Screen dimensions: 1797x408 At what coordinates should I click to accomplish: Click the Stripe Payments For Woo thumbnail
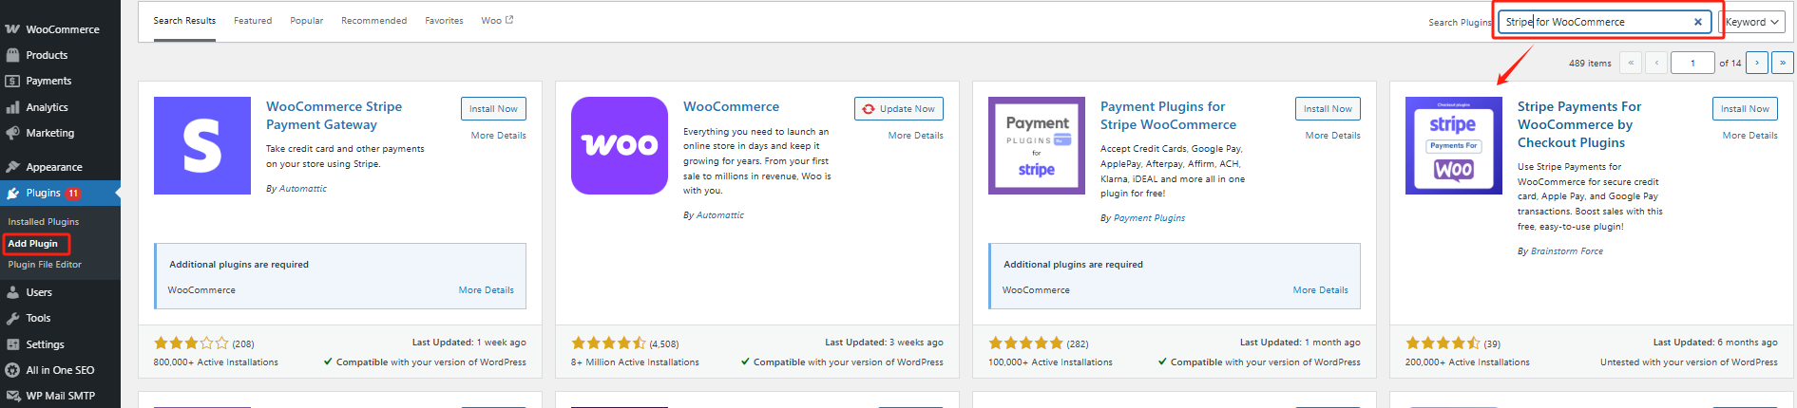[x=1453, y=145]
